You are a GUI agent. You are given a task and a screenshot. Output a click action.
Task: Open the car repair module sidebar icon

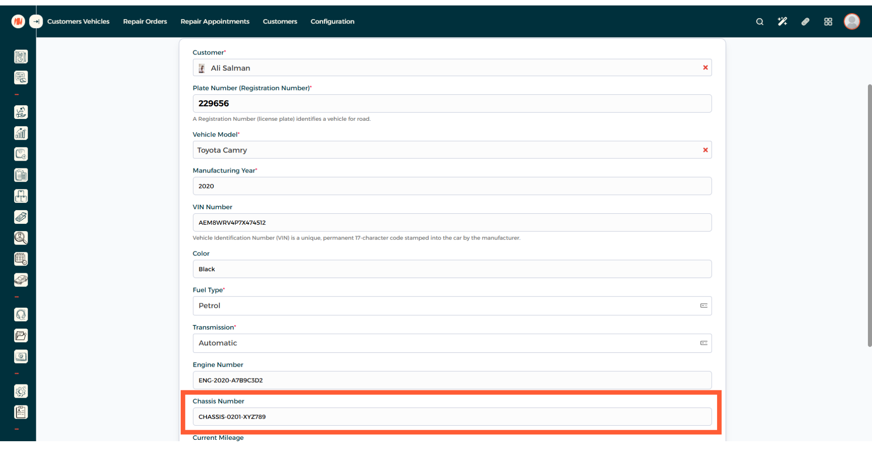pos(21,280)
